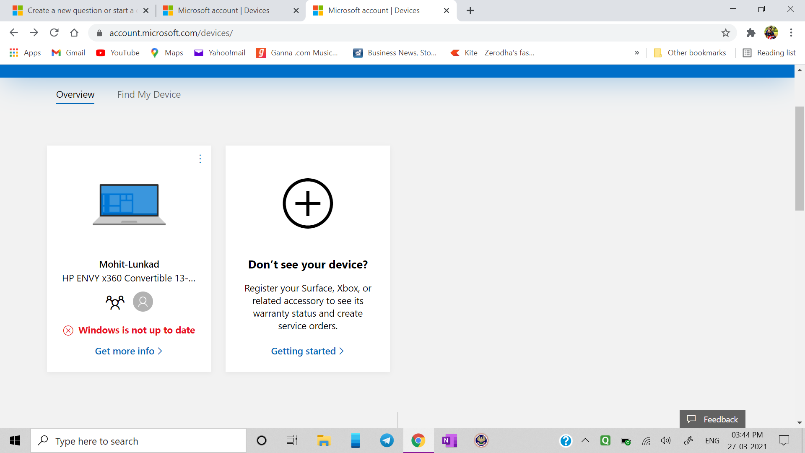Open the blue phone app on taskbar

click(356, 440)
